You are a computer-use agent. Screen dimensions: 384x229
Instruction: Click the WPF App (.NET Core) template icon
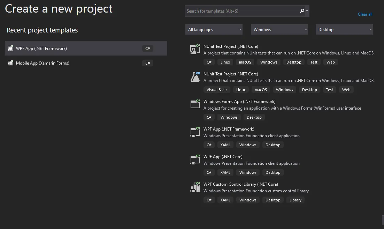click(x=195, y=160)
